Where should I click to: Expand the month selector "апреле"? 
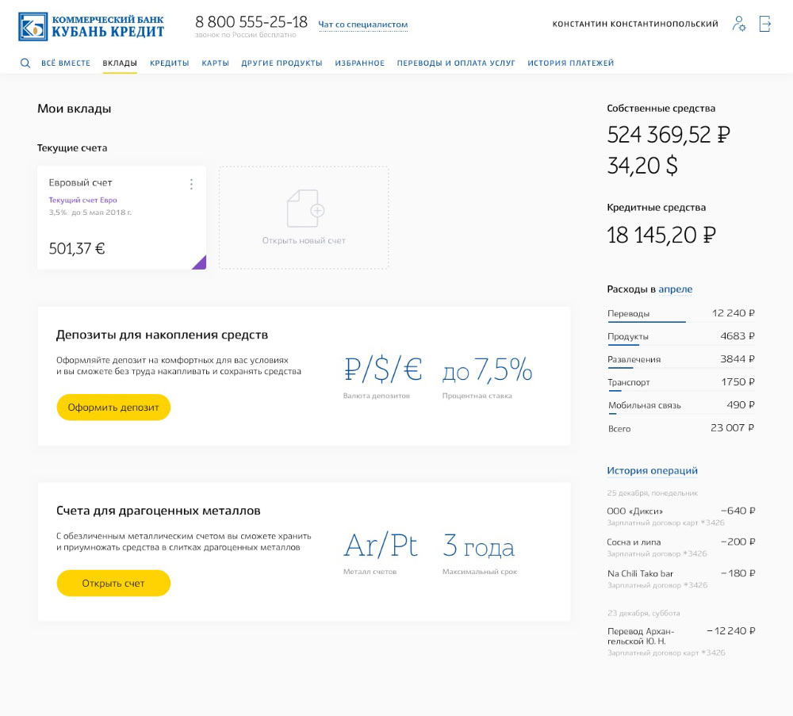pos(675,289)
